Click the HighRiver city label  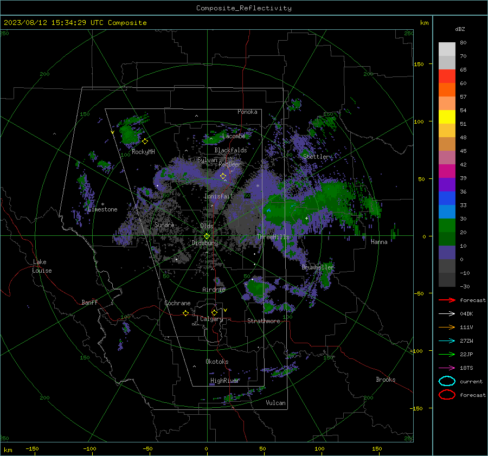224,381
